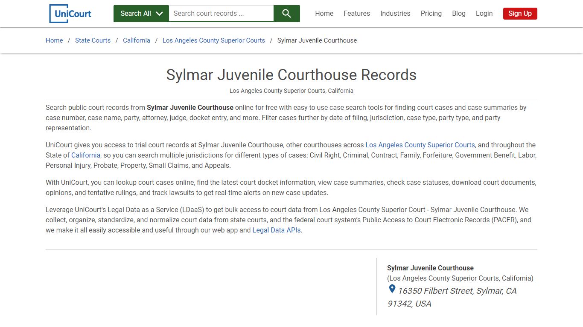This screenshot has width=583, height=327.
Task: Focus the Search court records field
Action: click(x=221, y=14)
